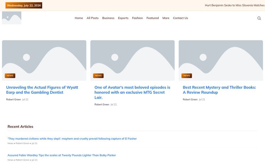Image resolution: width=265 pixels, height=166 pixels.
Task: Click NEWS badge on Wyatt Earp card
Action: [10, 76]
